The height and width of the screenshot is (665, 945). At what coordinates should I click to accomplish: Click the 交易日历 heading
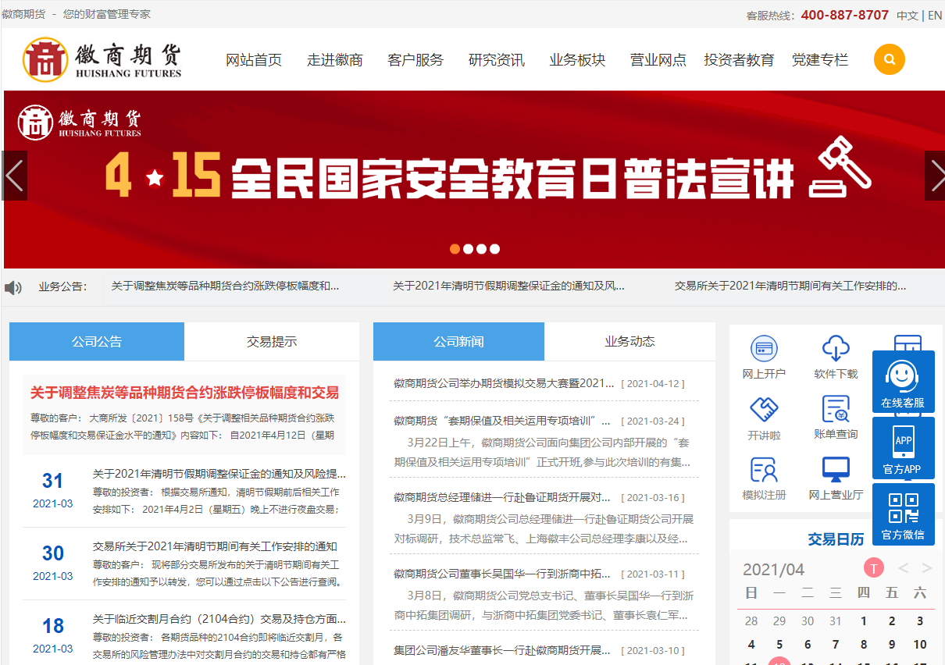[836, 539]
